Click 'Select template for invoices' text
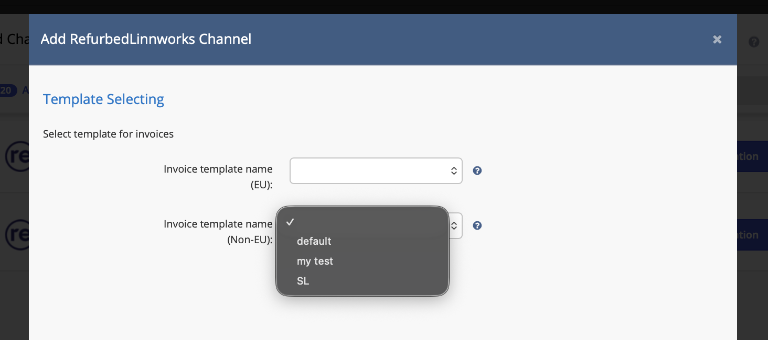This screenshot has height=340, width=768. (108, 134)
